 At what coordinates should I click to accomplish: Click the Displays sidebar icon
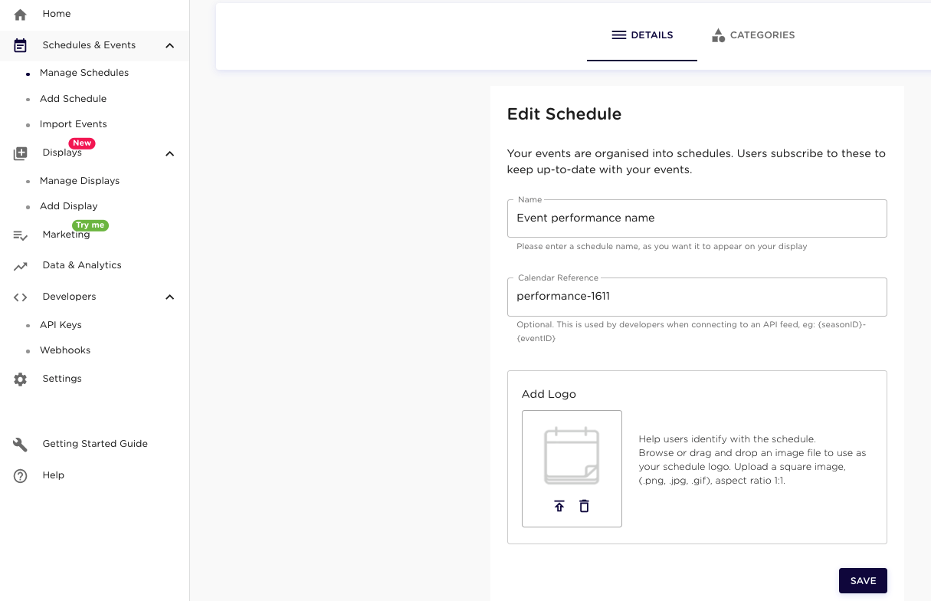pyautogui.click(x=21, y=154)
